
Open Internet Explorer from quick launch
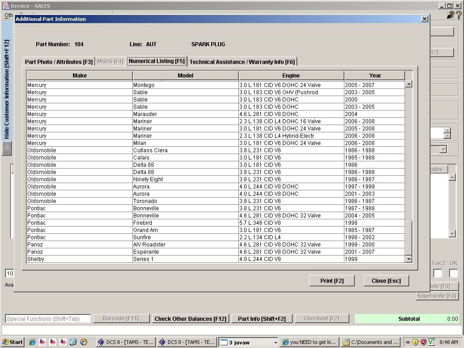32,342
